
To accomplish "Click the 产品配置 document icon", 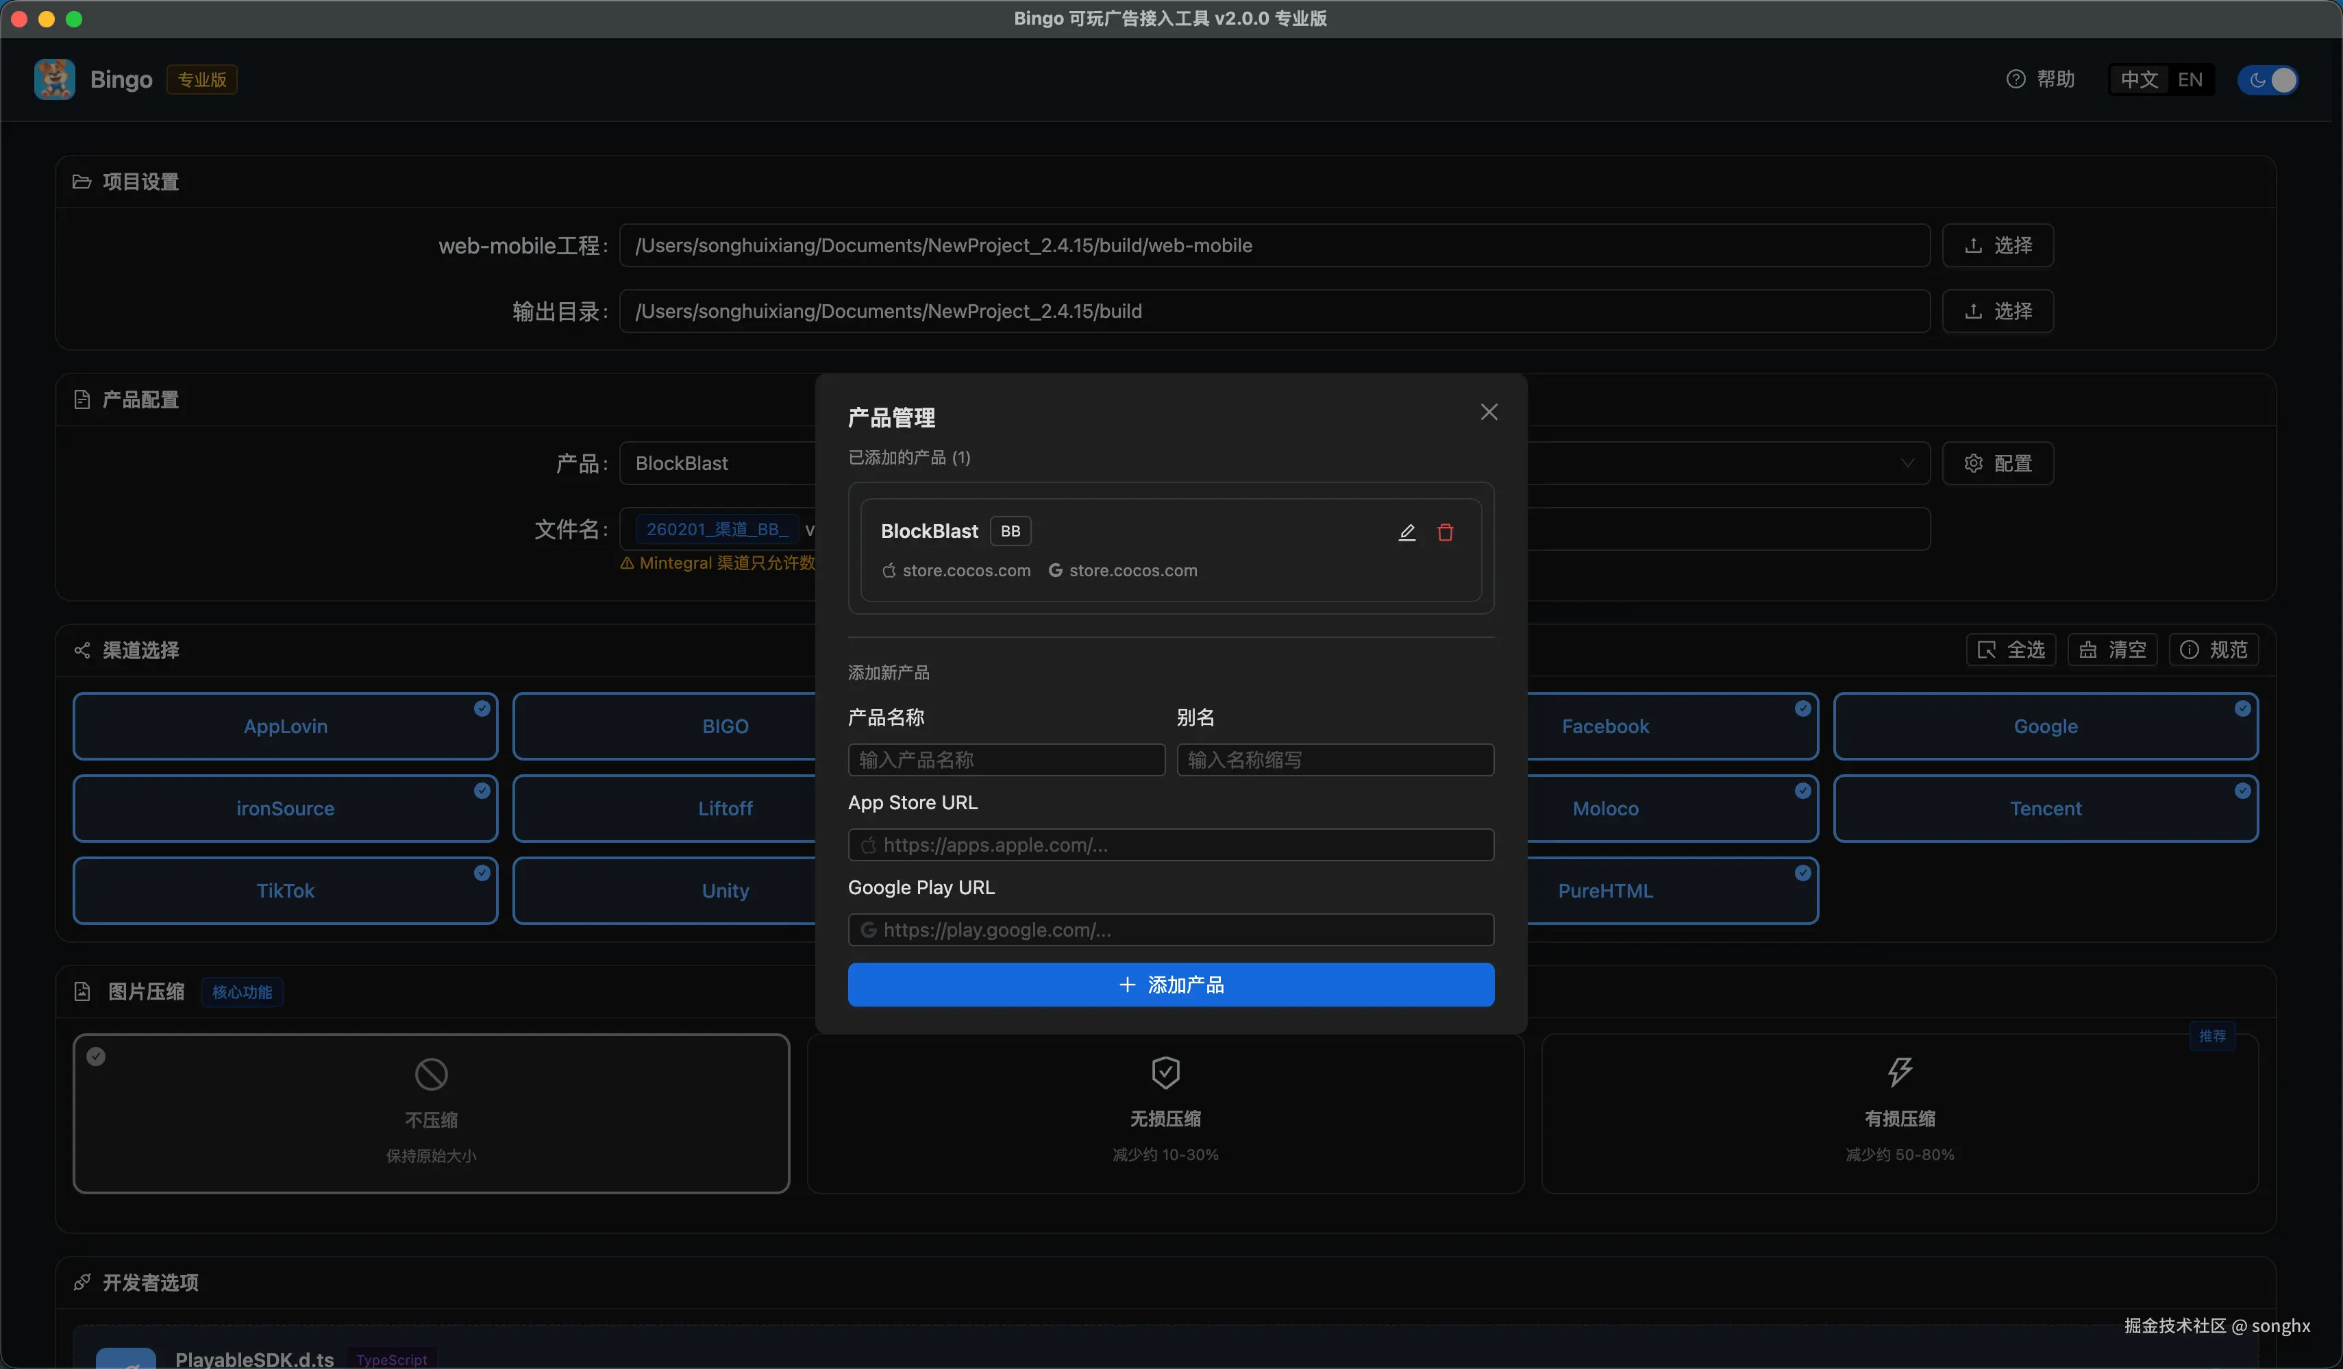I will click(82, 399).
